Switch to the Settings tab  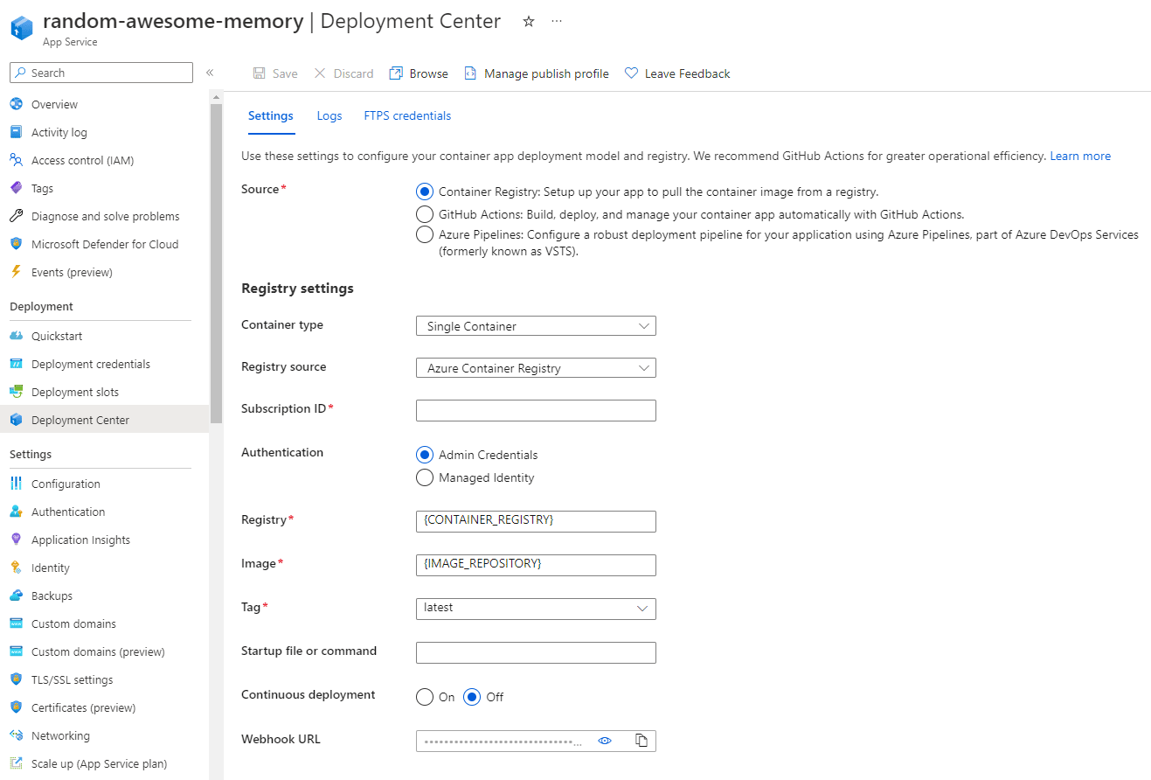[271, 115]
